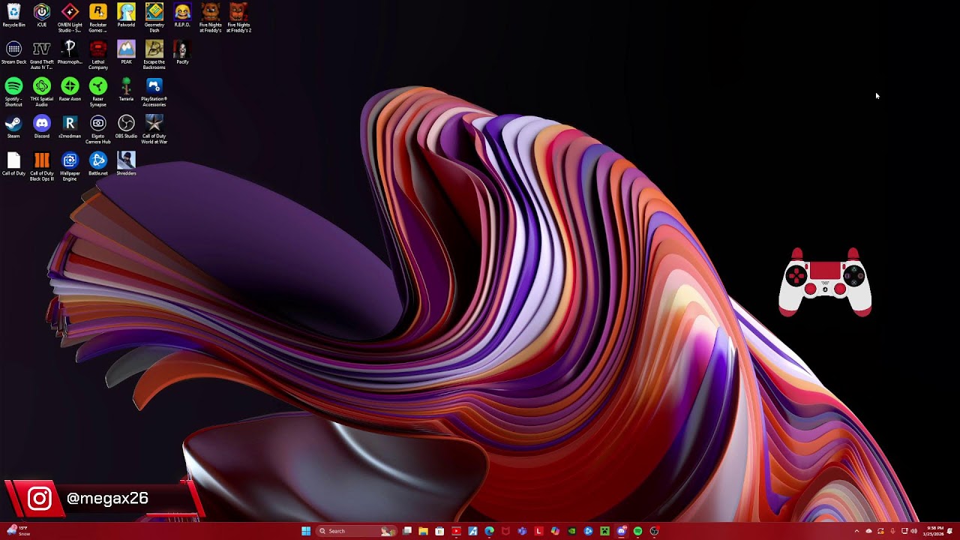Select the Steam desktop icon
Viewport: 960px width, 540px height.
13,127
